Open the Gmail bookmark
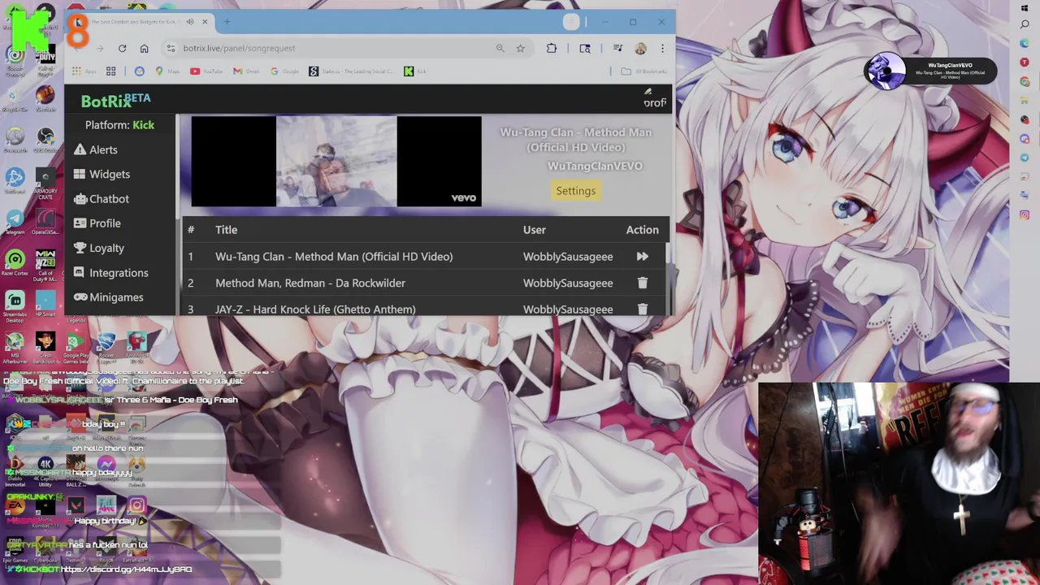Screen dimensions: 1040x585 (246, 71)
